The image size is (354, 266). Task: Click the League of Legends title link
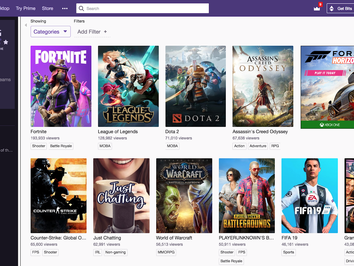(118, 132)
